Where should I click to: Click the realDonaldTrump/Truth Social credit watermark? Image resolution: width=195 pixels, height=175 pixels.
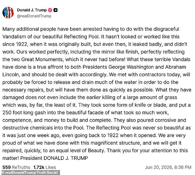point(30,173)
